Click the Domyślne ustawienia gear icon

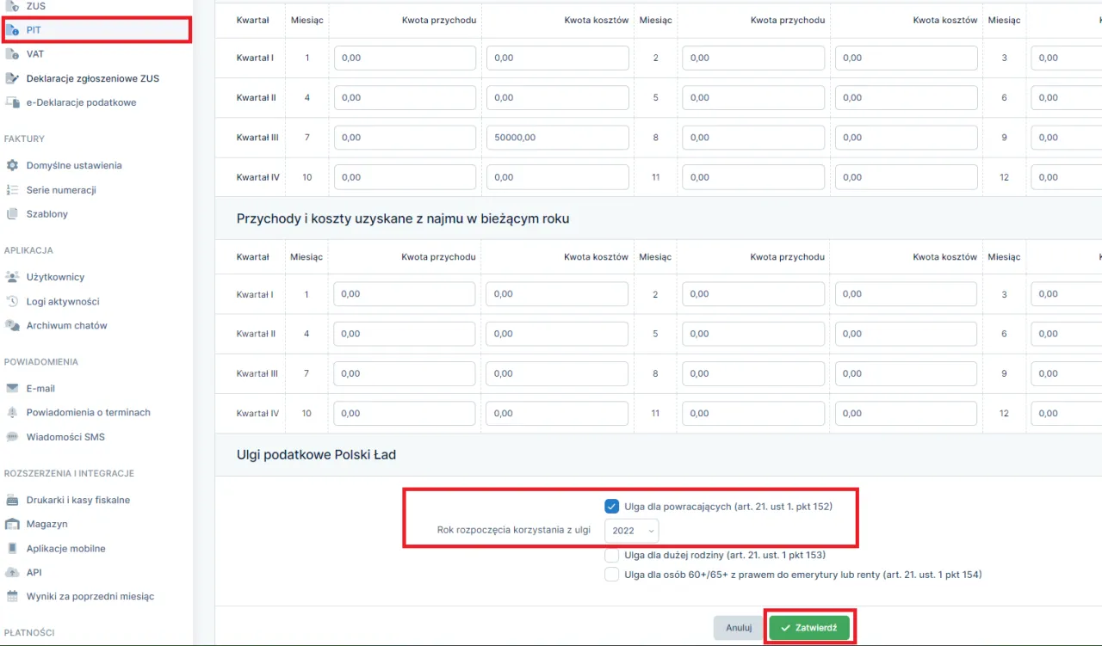(12, 165)
